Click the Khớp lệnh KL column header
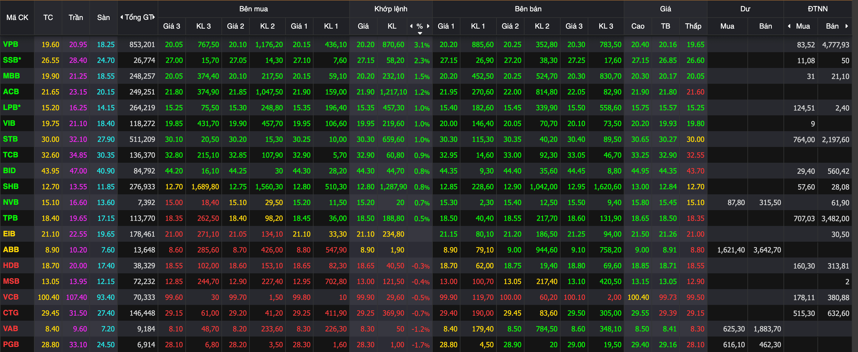This screenshot has width=858, height=352. (x=392, y=26)
